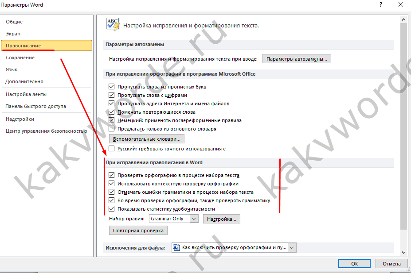Click the vertical scrollbar thumb
411x273 pixels.
coord(403,126)
